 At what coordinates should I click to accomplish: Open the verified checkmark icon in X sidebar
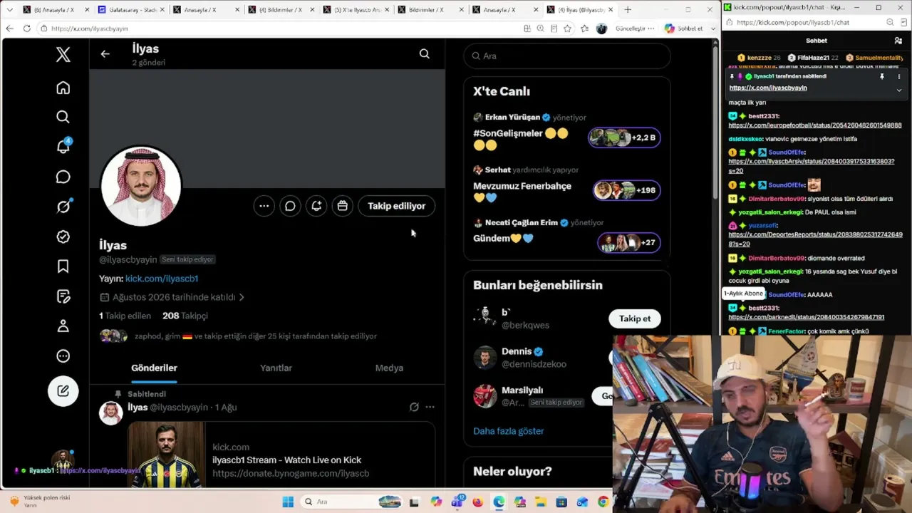pos(63,237)
